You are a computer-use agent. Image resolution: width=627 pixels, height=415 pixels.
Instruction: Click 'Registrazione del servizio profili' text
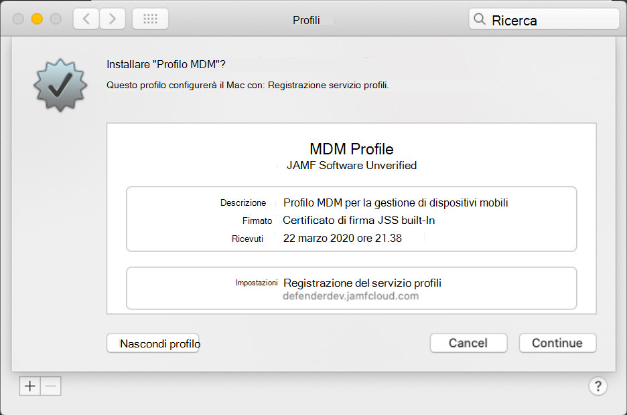[x=362, y=283]
